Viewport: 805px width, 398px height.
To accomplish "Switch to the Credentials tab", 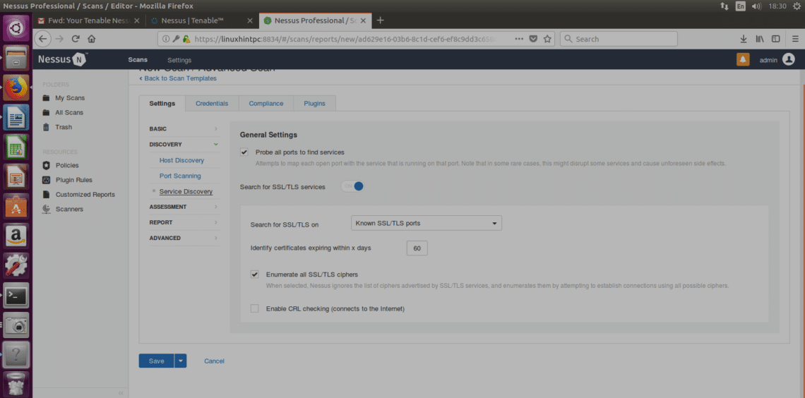I will click(212, 104).
